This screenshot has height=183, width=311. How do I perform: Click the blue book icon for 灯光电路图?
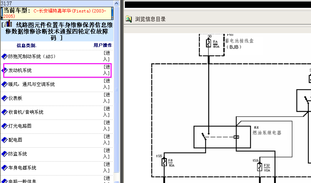pos(4,126)
